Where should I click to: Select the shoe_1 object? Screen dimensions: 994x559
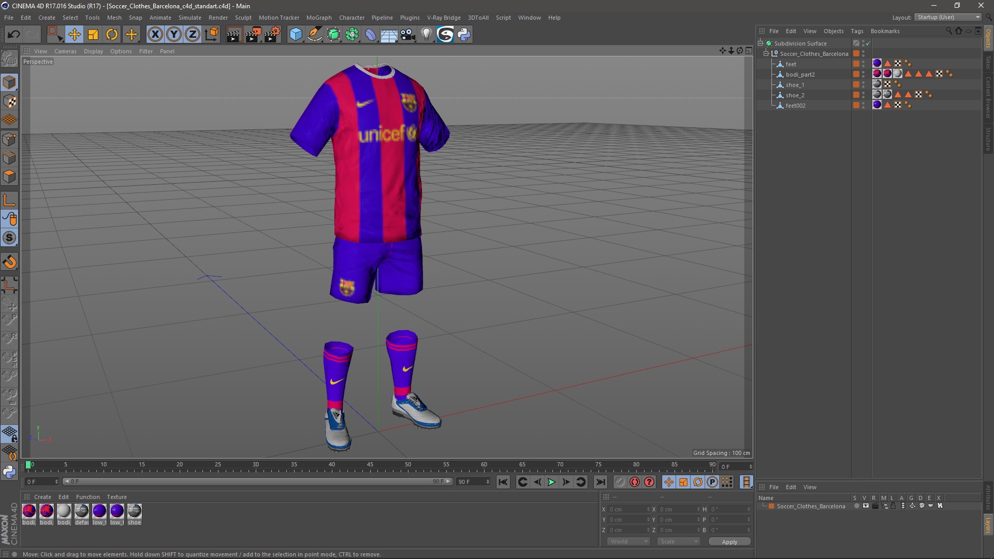(795, 85)
